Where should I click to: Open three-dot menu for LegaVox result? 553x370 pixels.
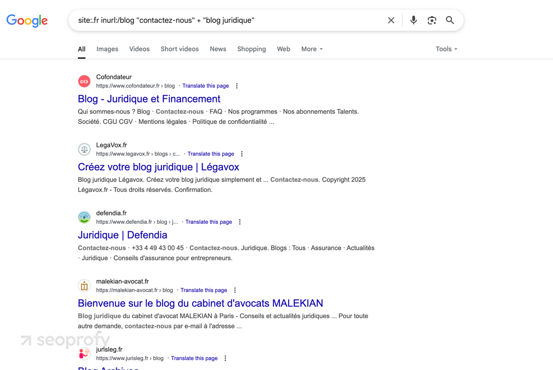(242, 154)
